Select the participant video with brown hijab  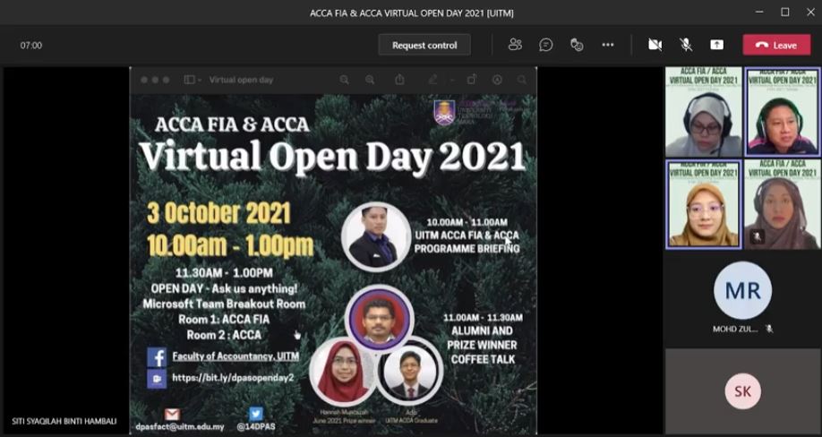tap(783, 204)
